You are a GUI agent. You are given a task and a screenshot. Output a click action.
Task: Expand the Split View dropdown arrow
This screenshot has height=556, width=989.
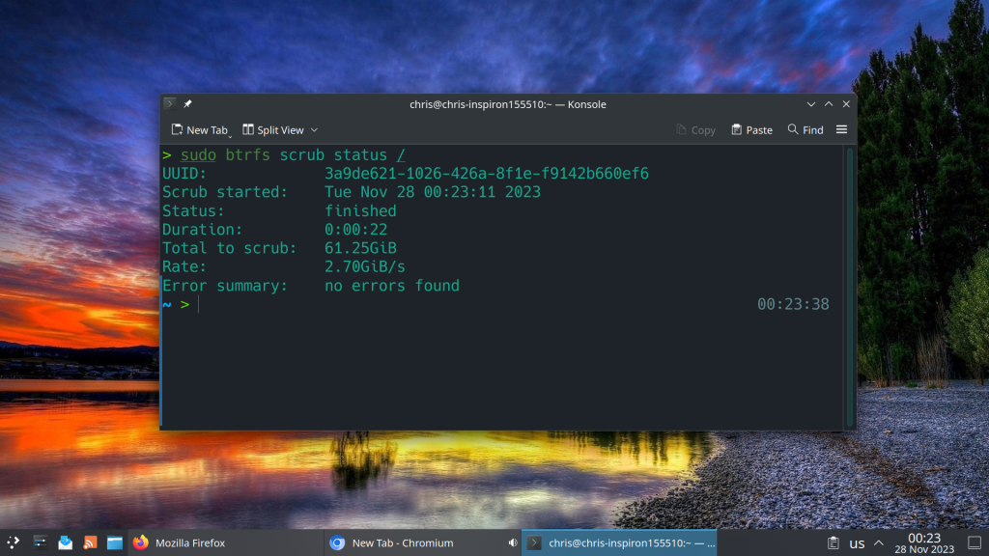(x=314, y=129)
